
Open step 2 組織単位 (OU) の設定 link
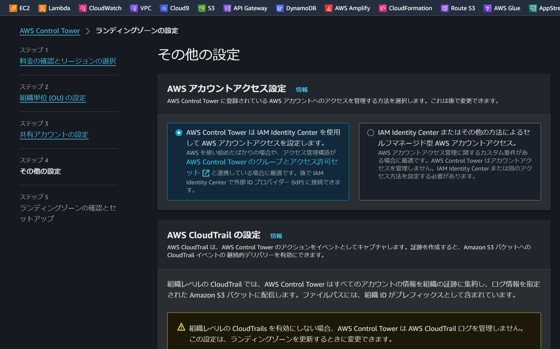pos(53,98)
